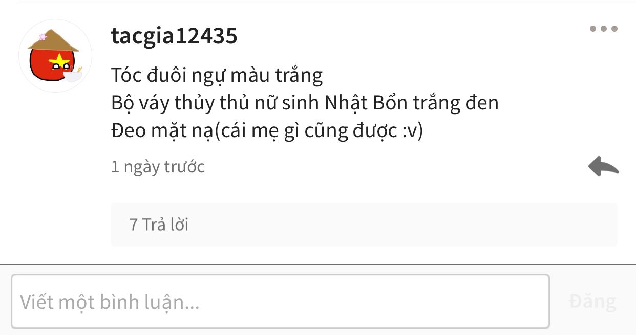
Task: Click the ":v)" emoticon in comment text
Action: click(412, 132)
